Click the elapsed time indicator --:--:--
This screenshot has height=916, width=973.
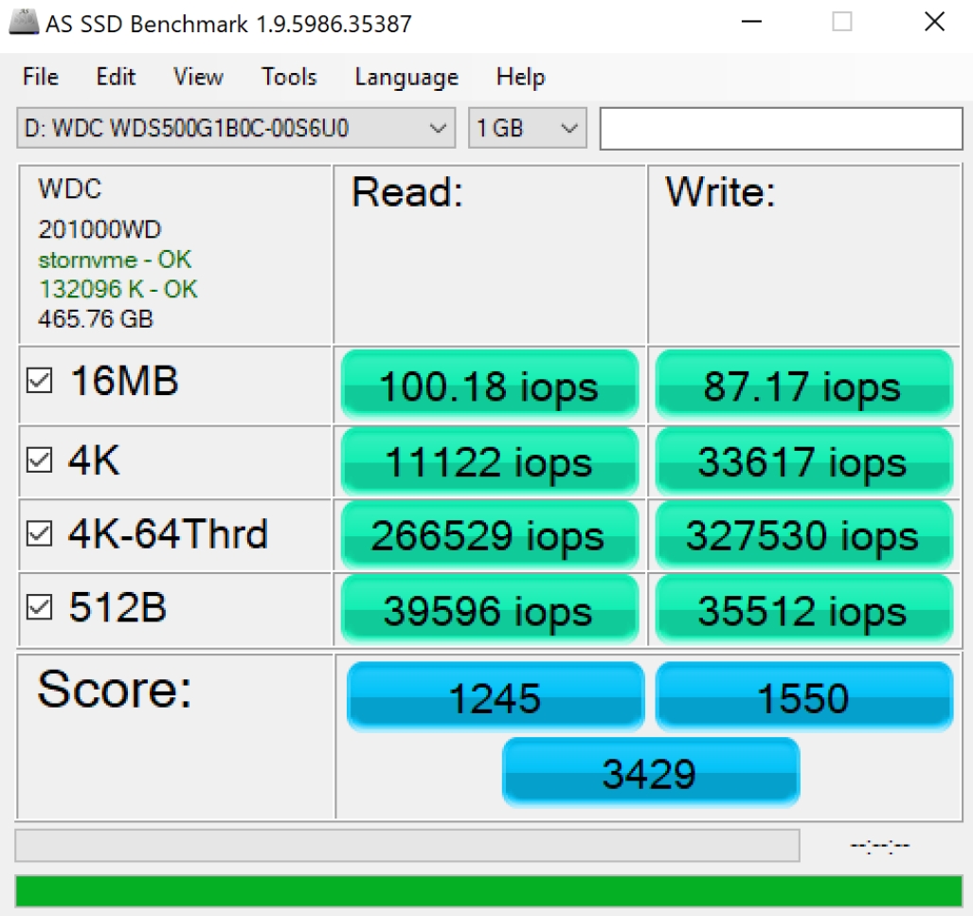tap(879, 845)
